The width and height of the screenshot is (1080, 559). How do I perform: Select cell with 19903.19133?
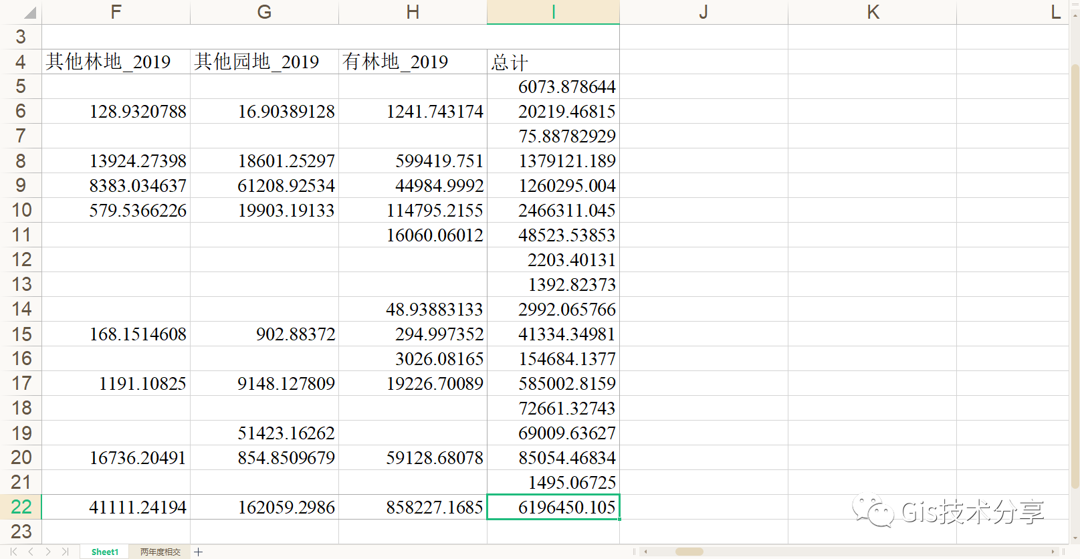(x=265, y=210)
